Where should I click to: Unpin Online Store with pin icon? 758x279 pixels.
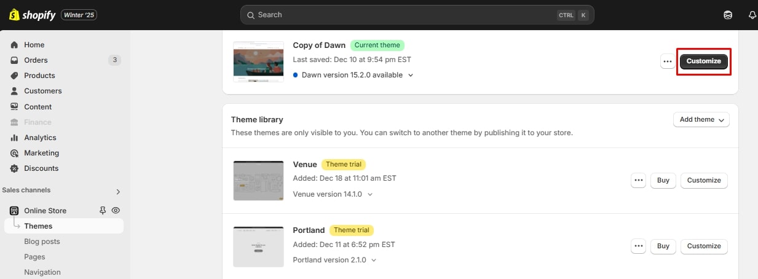[x=103, y=210]
